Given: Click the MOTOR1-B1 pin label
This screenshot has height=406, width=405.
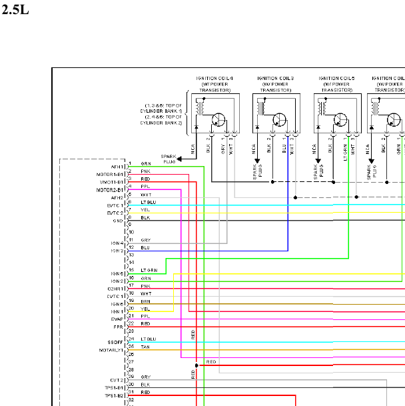Looking at the screenshot, I should 110,175.
